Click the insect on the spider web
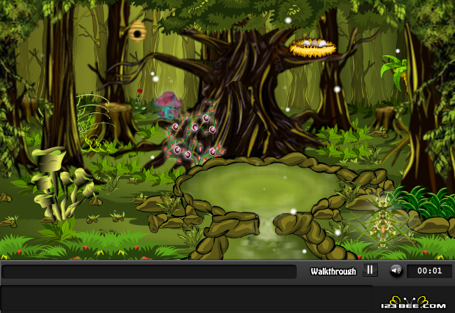 tap(384, 221)
